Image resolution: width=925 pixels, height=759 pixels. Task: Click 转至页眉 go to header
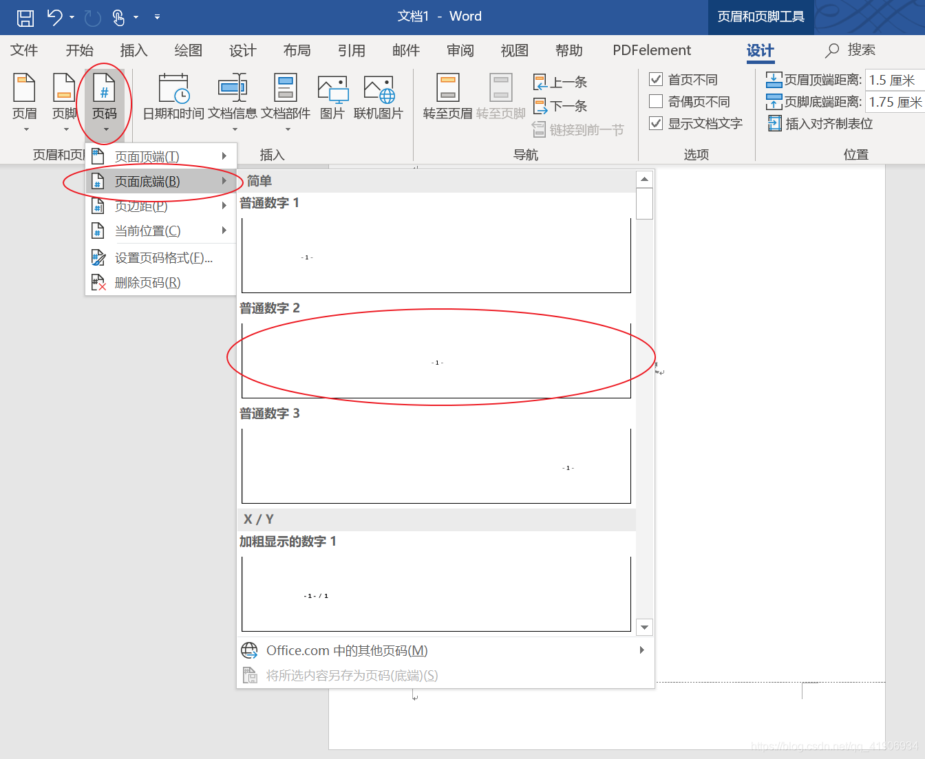(x=447, y=96)
